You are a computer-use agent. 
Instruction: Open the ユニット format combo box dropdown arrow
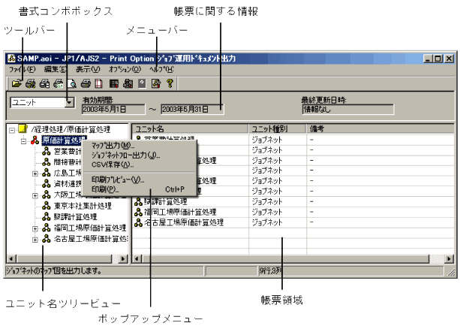(70, 102)
